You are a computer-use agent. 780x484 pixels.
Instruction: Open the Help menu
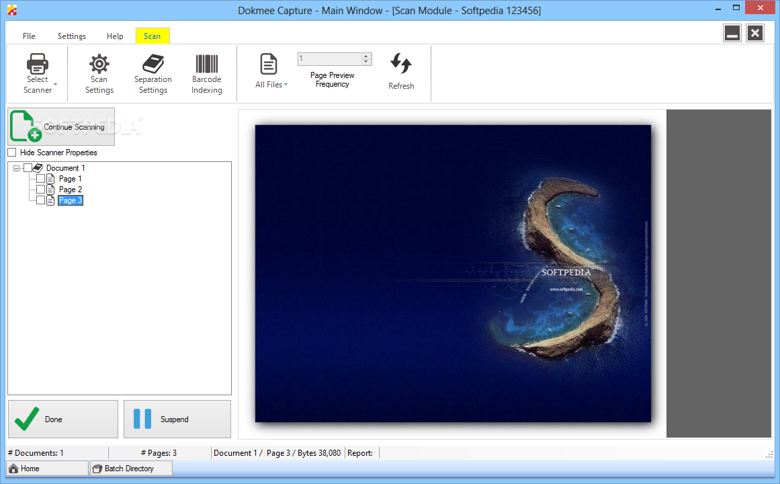[x=115, y=36]
